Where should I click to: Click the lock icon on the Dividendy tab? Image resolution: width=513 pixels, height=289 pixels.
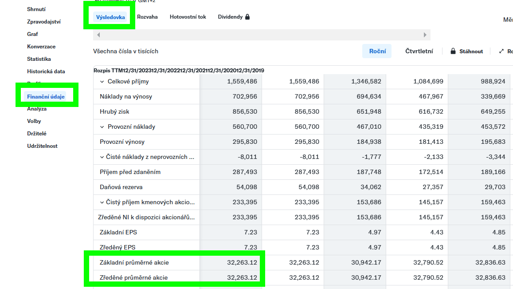coord(247,16)
